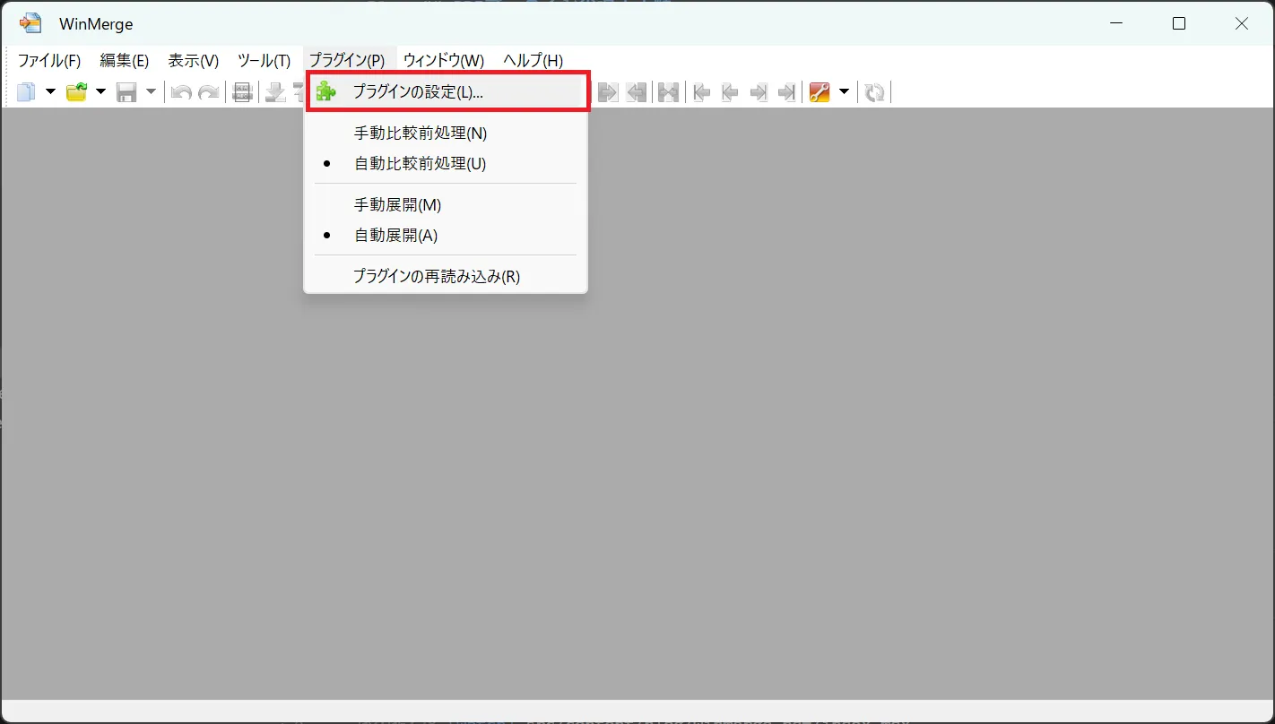This screenshot has width=1275, height=724.
Task: Minimize the WinMerge window
Action: click(x=1116, y=23)
